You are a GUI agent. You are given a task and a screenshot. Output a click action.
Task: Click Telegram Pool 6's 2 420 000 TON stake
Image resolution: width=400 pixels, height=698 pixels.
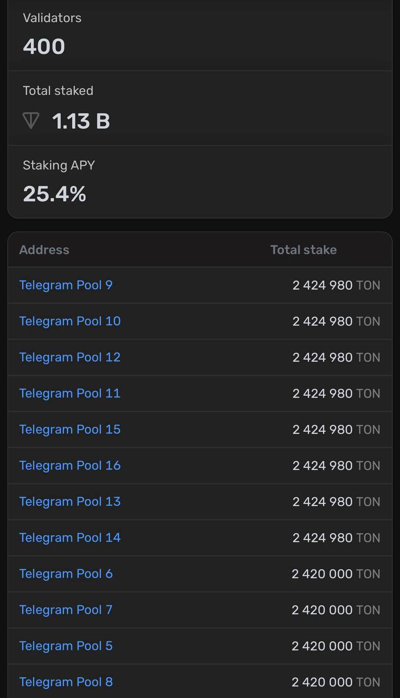pyautogui.click(x=336, y=574)
